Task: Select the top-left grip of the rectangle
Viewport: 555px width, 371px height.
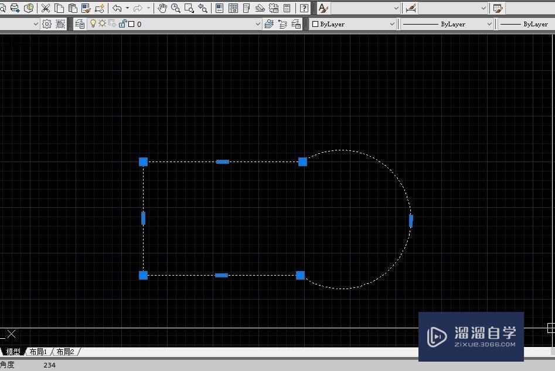Action: [142, 162]
